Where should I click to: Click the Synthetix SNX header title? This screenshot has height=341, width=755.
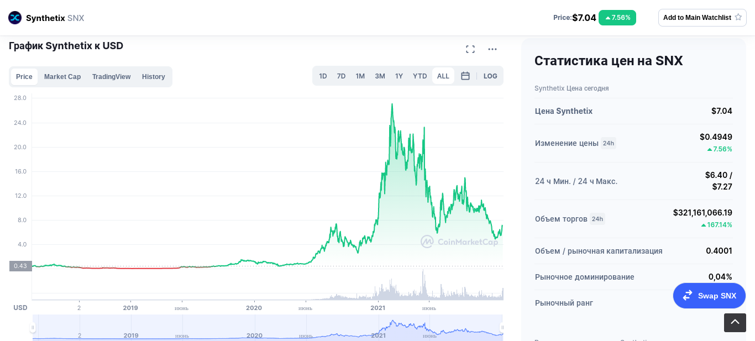pos(55,18)
